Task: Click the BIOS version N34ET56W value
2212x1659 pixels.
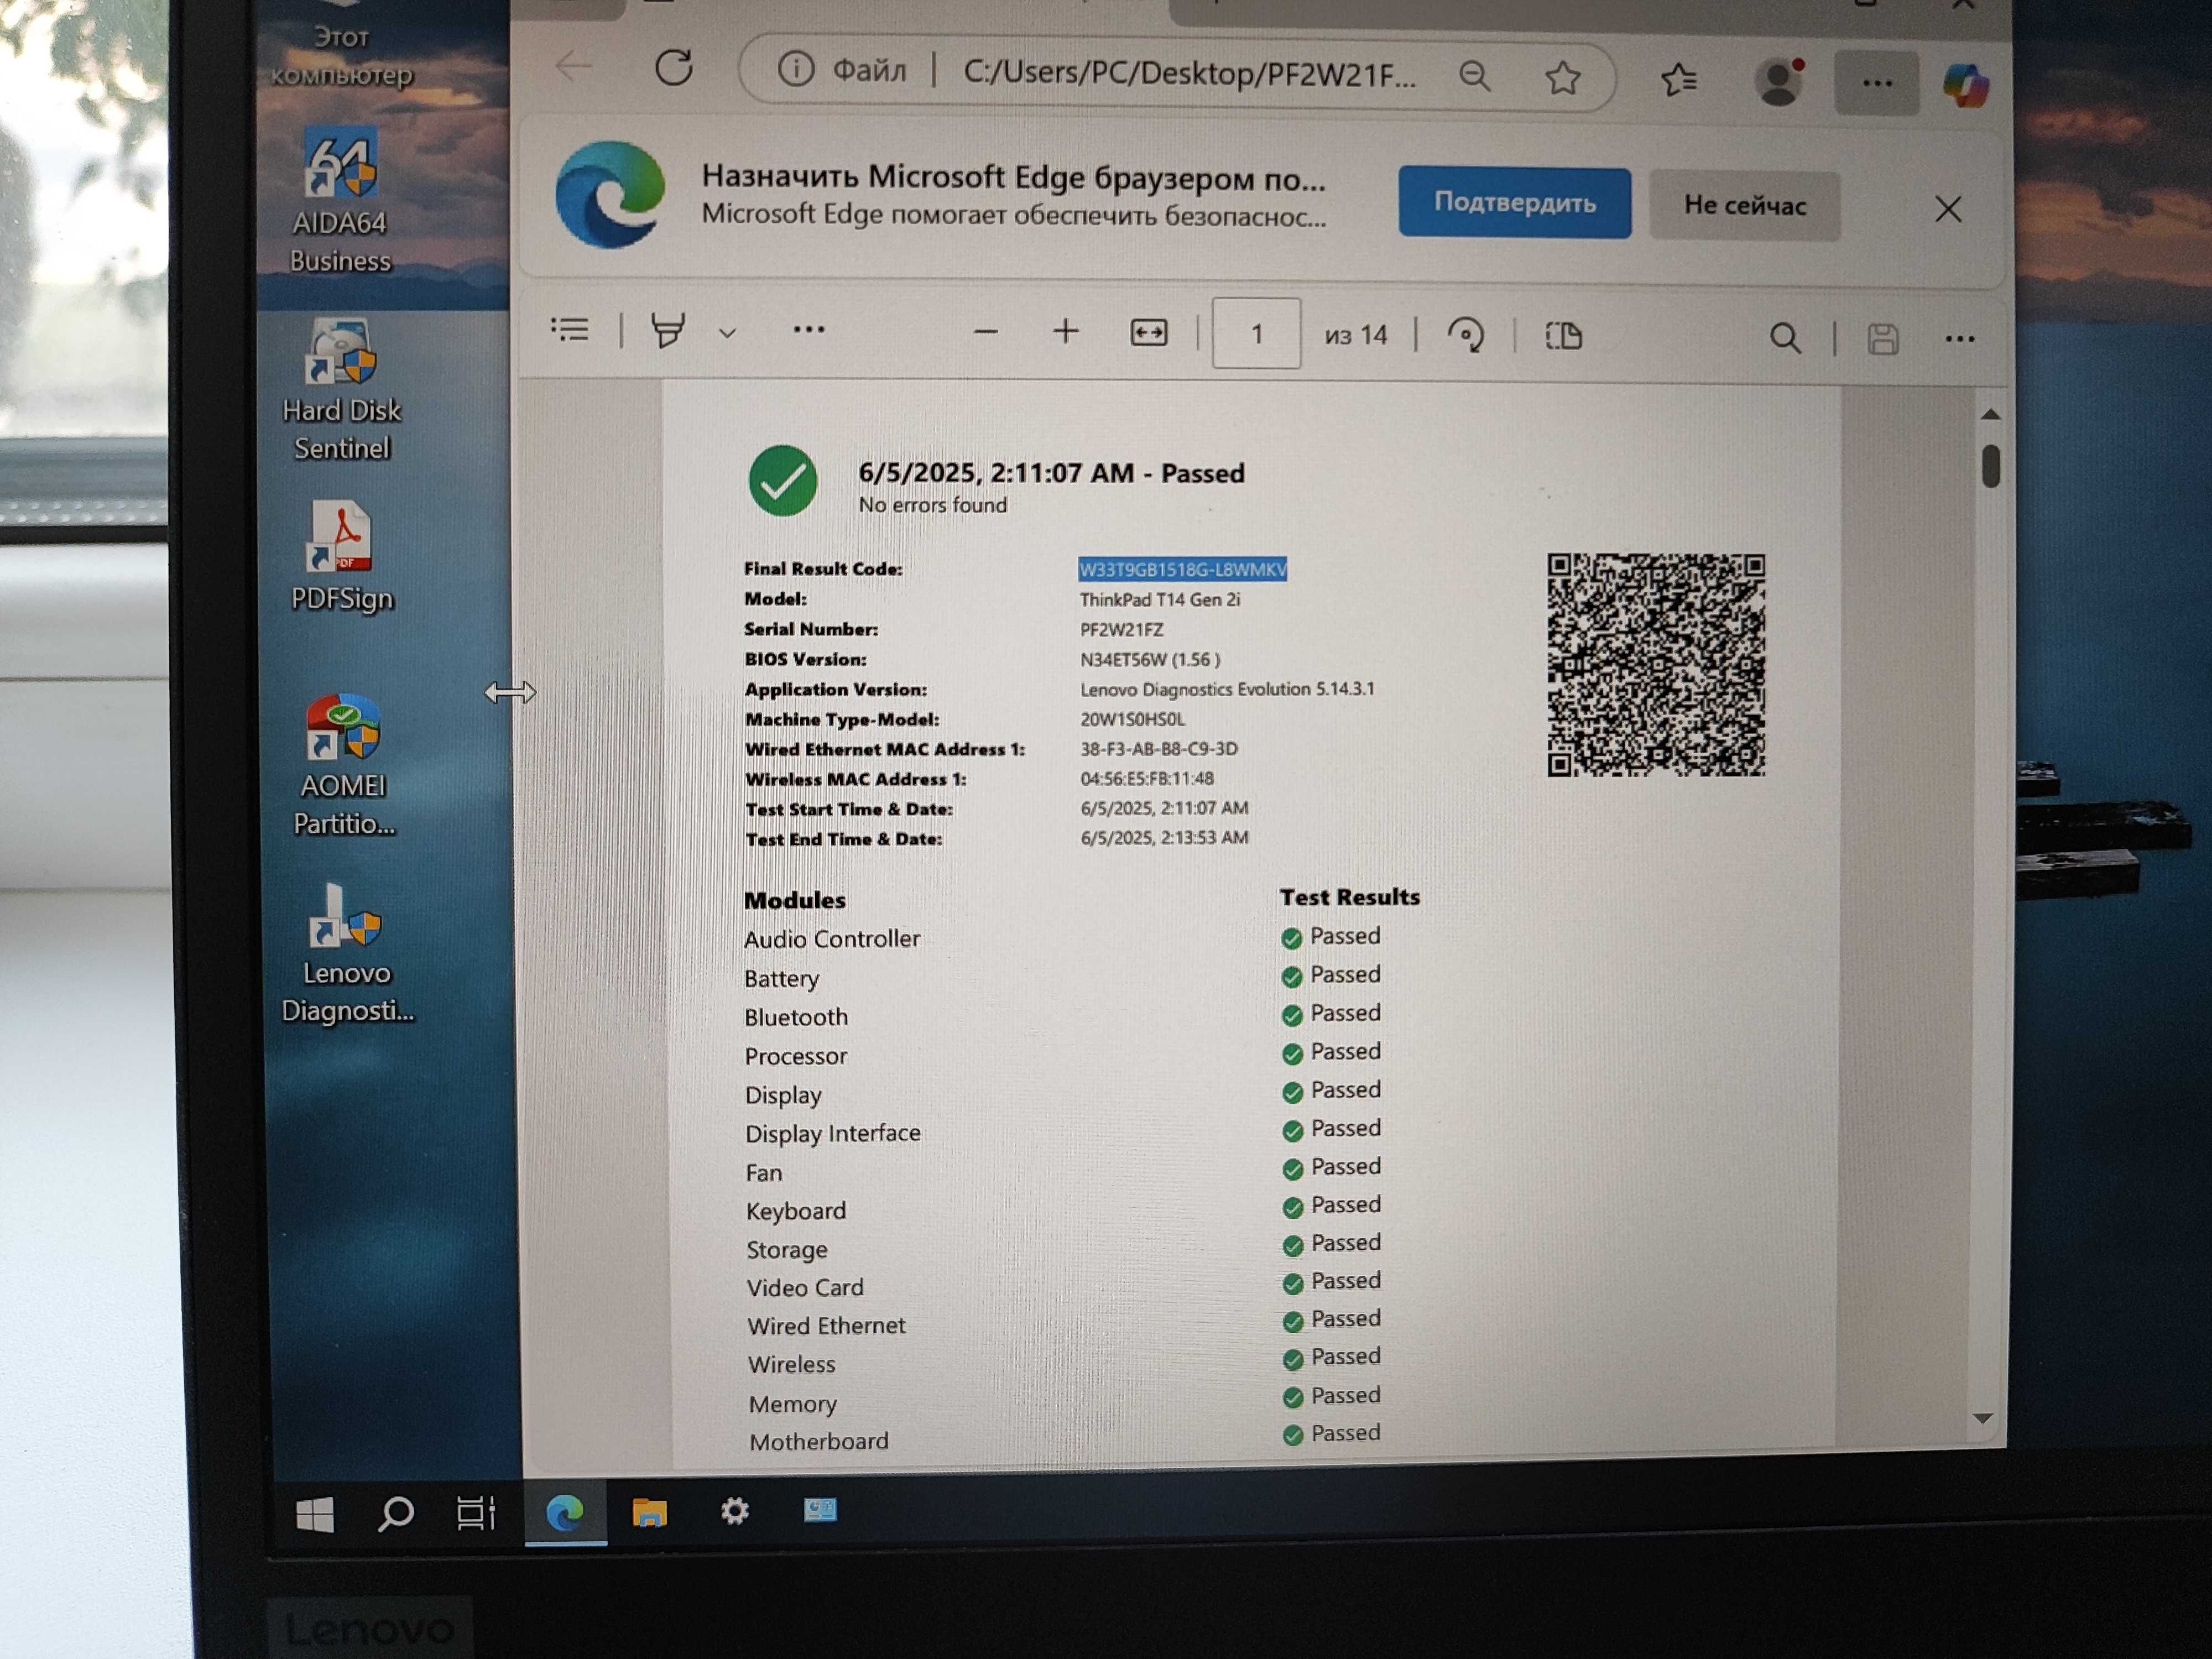Action: [x=1150, y=659]
